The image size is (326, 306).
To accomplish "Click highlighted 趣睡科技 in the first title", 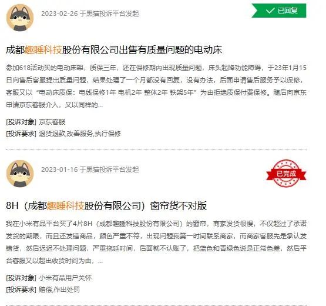I will tap(43, 50).
